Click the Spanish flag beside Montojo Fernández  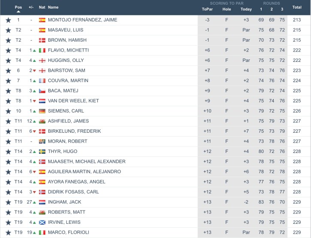(42, 20)
